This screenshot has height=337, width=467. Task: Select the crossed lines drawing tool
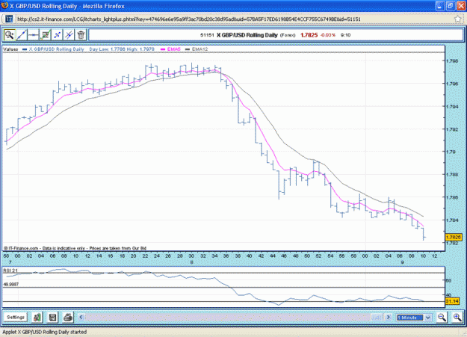pyautogui.click(x=69, y=35)
